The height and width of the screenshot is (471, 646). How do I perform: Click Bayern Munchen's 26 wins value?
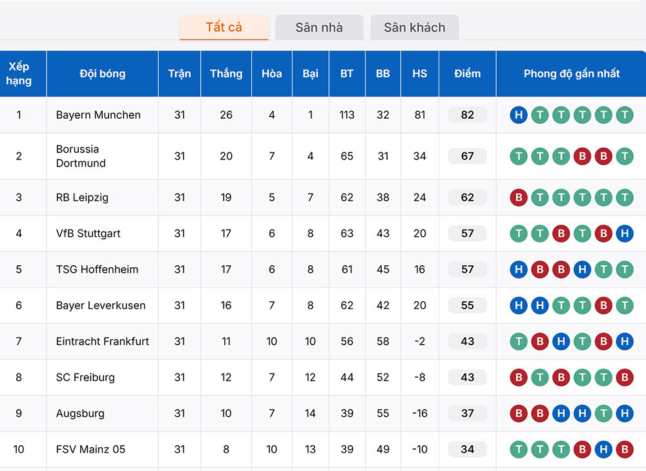click(226, 115)
